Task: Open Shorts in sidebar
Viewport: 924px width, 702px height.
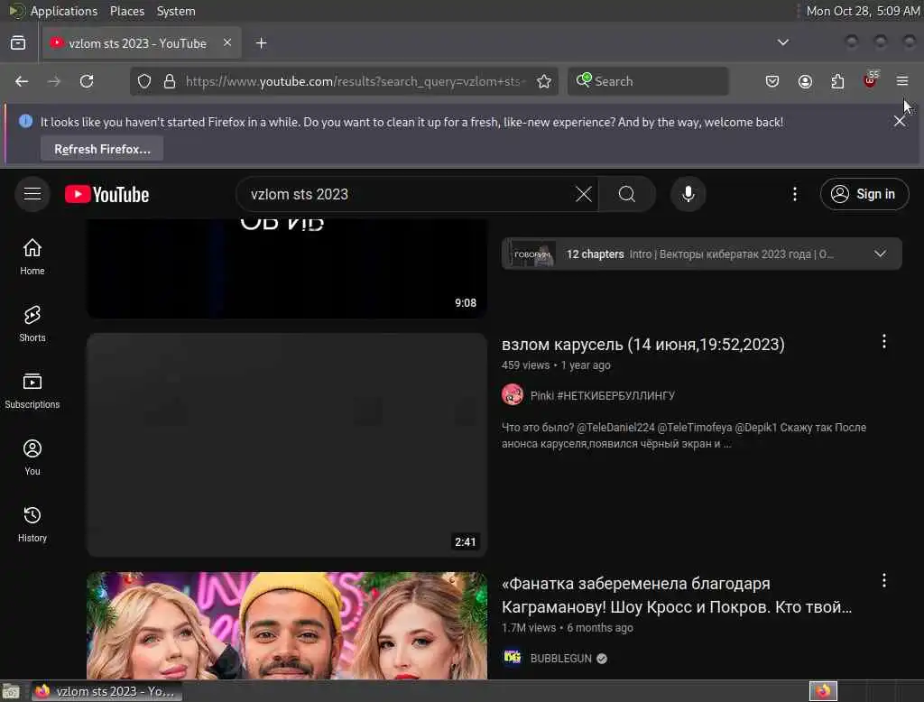Action: click(x=32, y=324)
